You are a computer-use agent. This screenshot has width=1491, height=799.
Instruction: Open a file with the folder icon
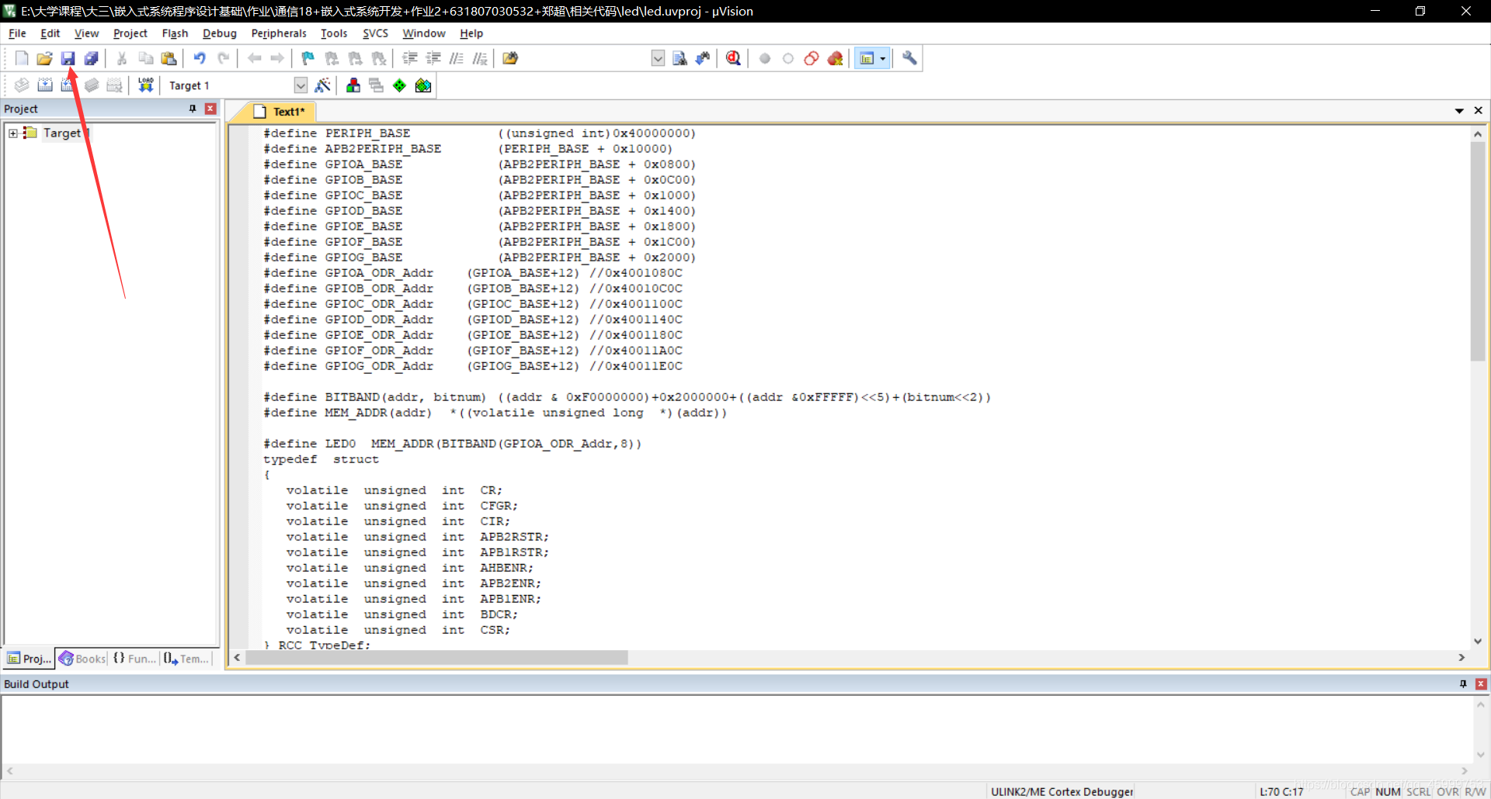pyautogui.click(x=44, y=58)
